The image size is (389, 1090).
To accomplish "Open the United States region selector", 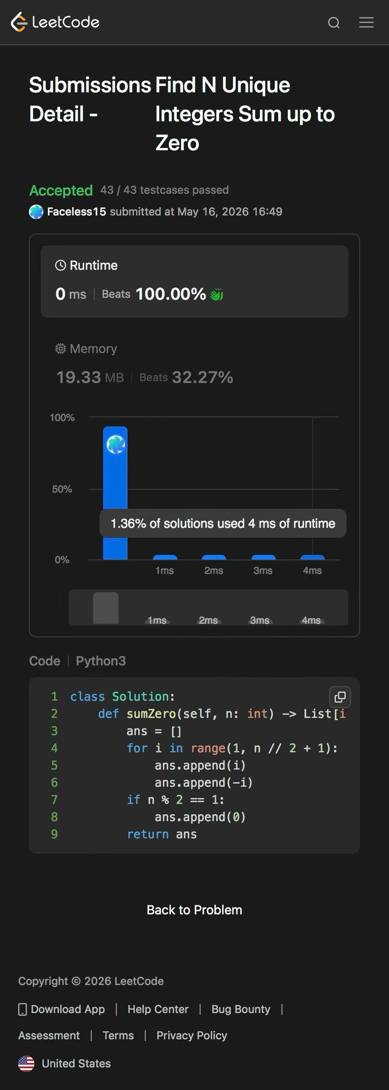I will 64,1063.
